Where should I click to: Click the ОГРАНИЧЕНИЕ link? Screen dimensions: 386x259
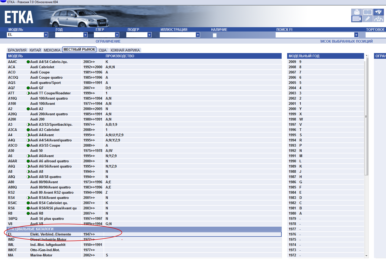[x=108, y=41]
